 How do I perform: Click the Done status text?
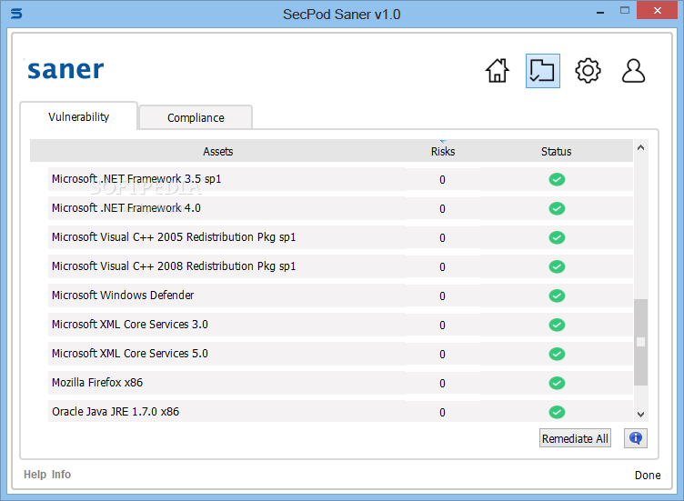[648, 476]
